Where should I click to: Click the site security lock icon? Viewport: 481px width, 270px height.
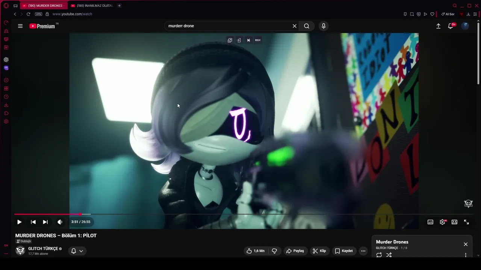click(47, 14)
